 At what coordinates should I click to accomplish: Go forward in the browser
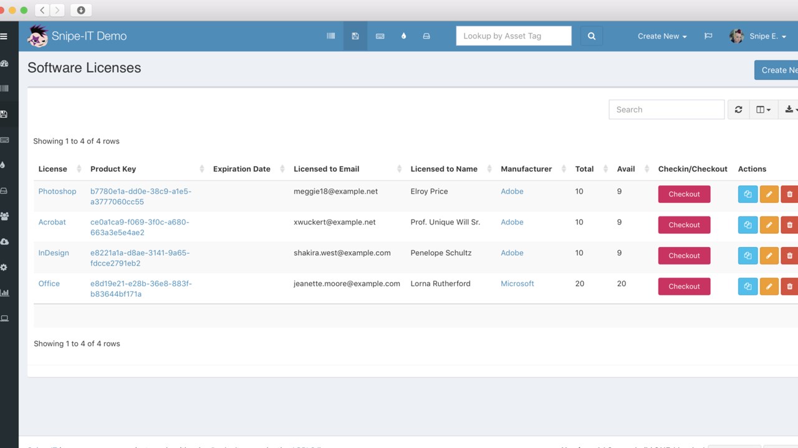coord(57,10)
